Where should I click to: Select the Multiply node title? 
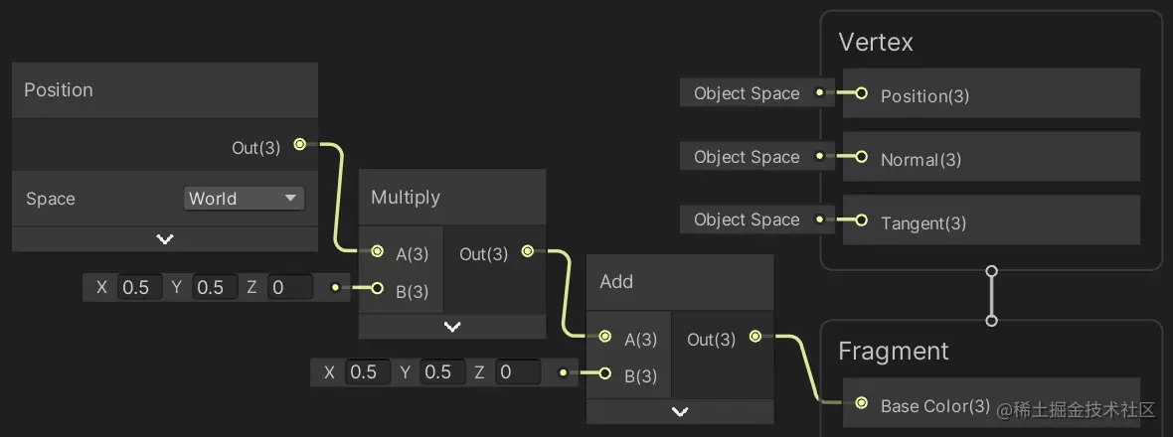pos(406,197)
